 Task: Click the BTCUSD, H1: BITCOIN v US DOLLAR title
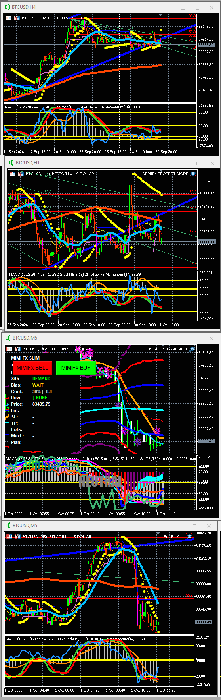(x=60, y=174)
